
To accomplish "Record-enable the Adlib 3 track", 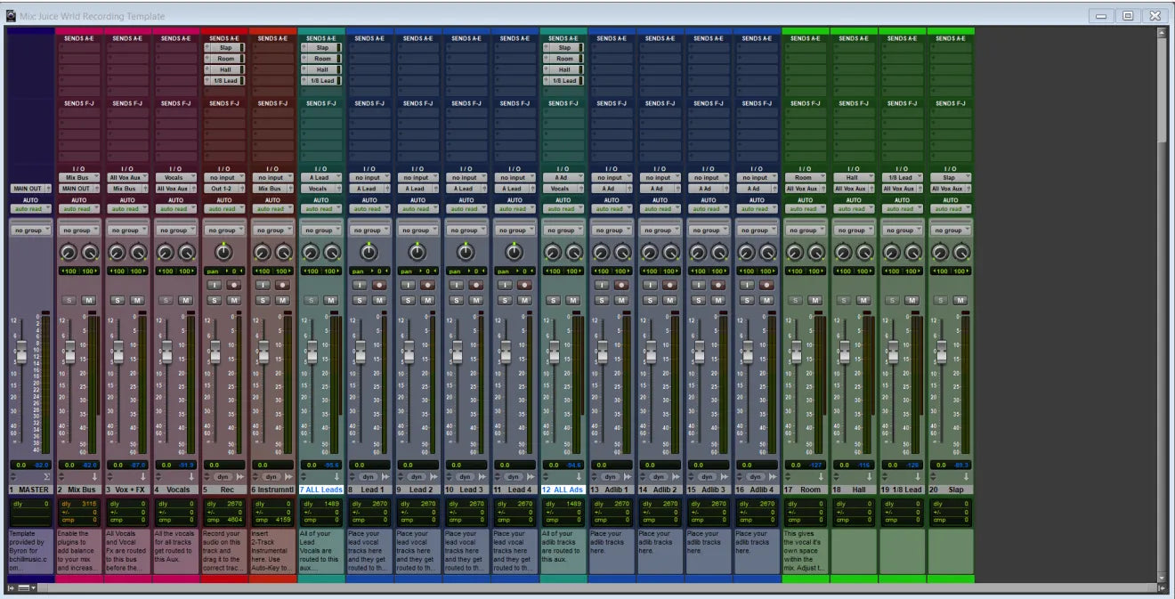I will [x=717, y=285].
